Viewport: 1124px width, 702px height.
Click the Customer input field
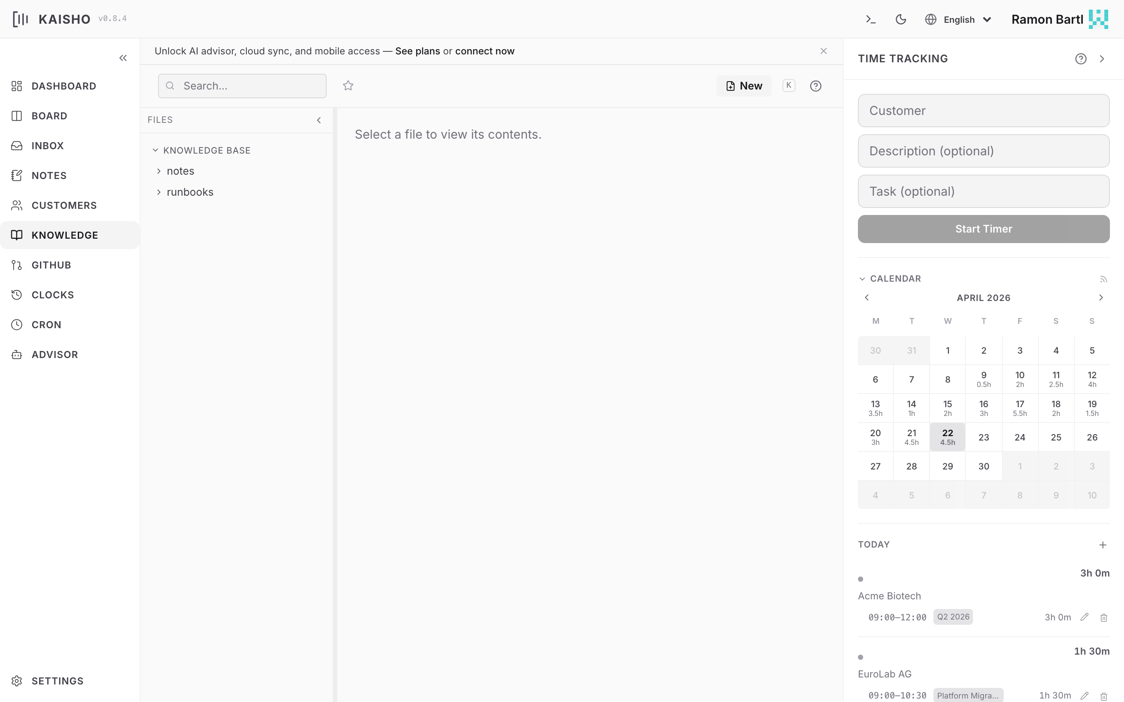(983, 110)
